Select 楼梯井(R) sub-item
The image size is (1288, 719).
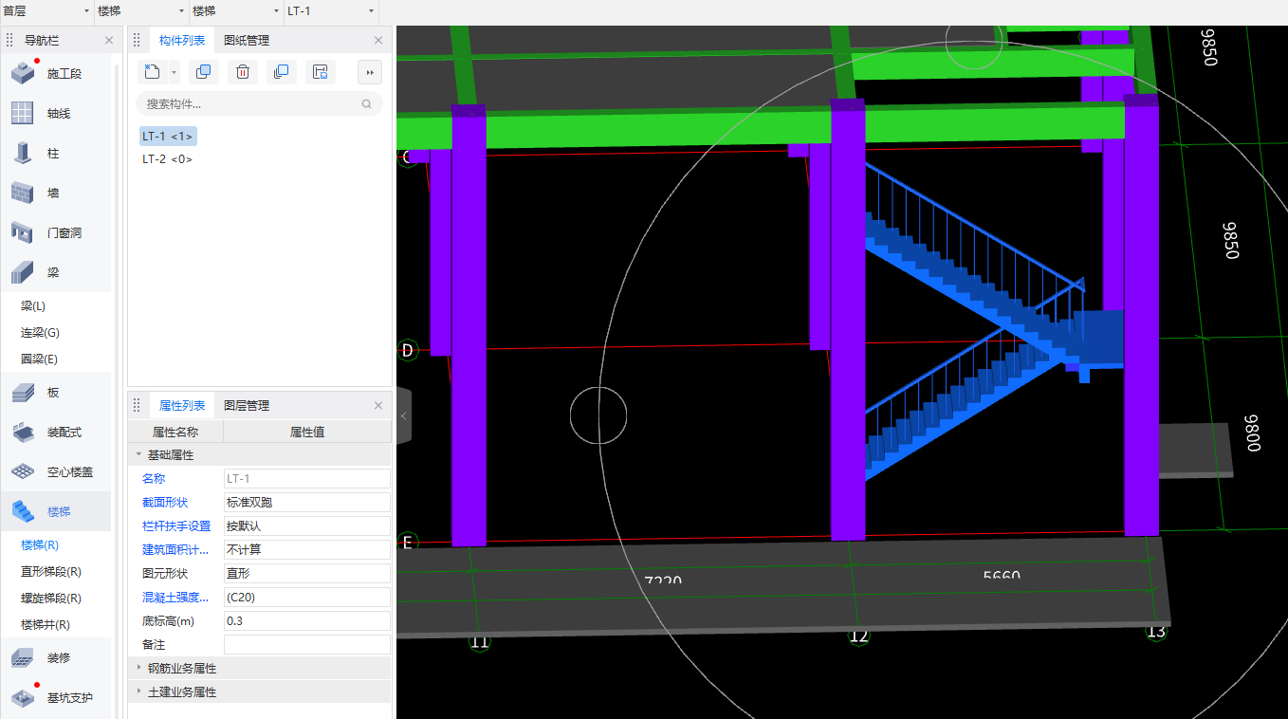pos(46,625)
